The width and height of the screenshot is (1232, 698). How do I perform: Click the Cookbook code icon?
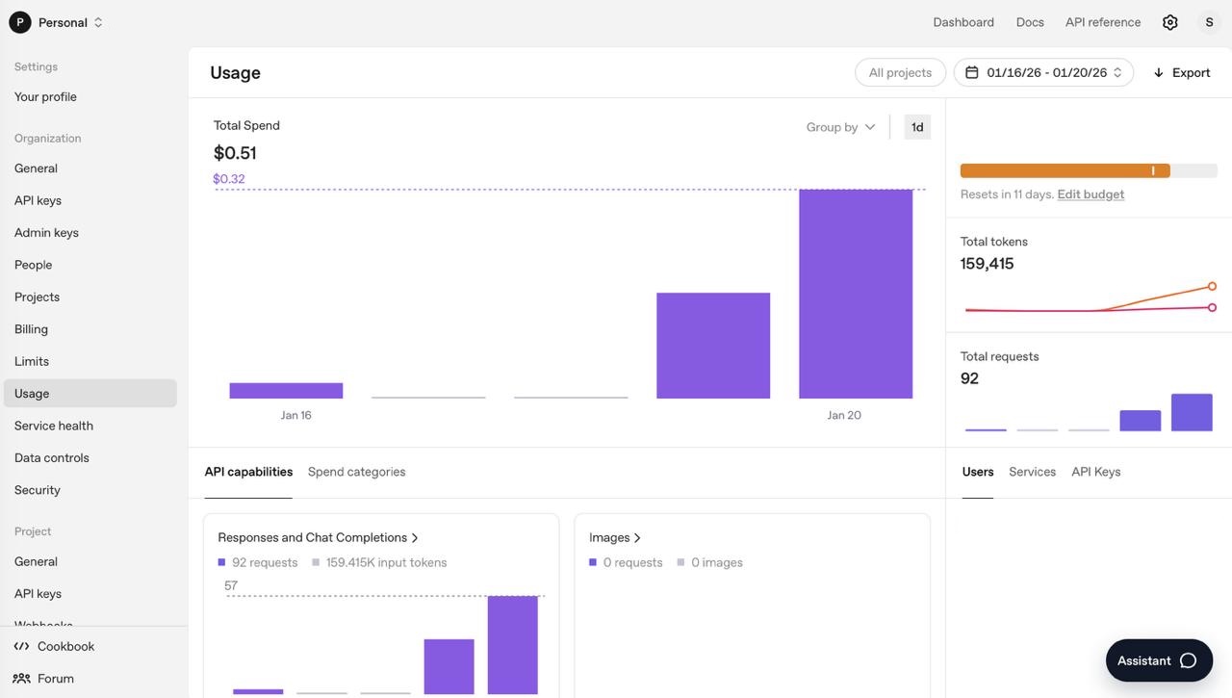21,646
